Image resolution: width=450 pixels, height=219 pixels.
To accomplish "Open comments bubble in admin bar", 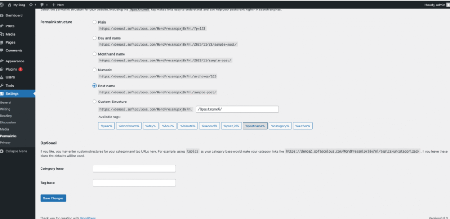I will [x=44, y=5].
